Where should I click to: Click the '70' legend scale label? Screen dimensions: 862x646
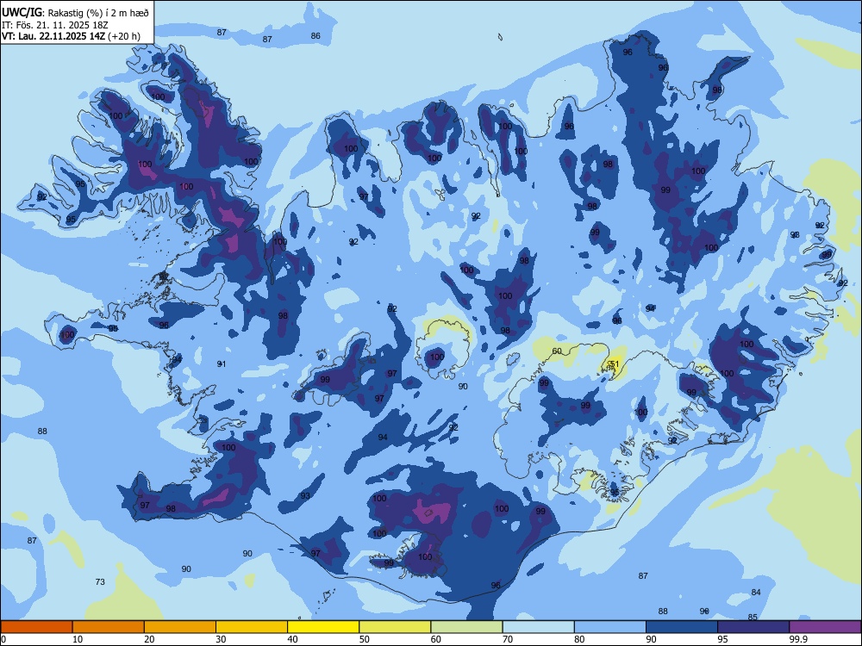(508, 639)
